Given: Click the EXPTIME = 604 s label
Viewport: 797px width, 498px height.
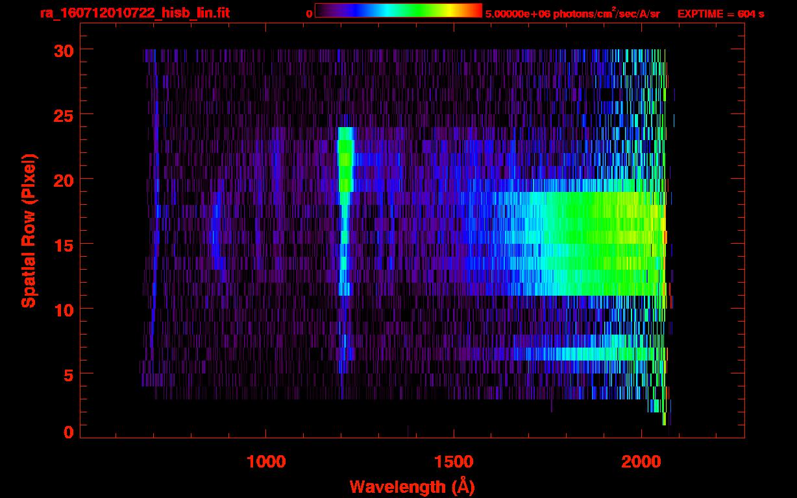Looking at the screenshot, I should (720, 14).
